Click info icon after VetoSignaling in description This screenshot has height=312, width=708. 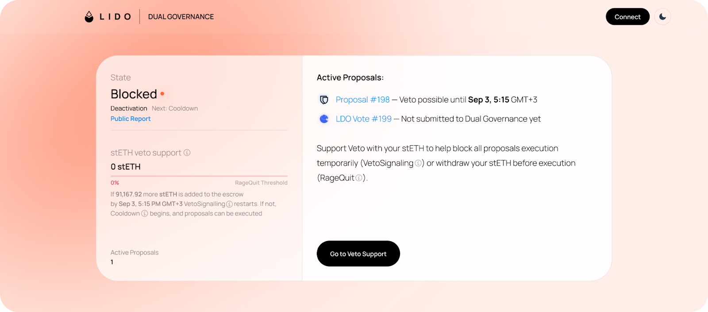point(418,163)
